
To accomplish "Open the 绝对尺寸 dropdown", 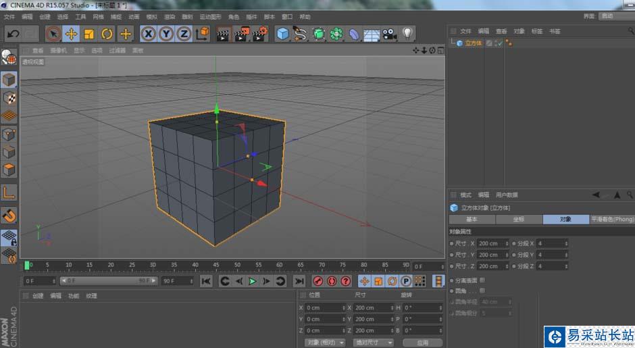I will [x=374, y=343].
